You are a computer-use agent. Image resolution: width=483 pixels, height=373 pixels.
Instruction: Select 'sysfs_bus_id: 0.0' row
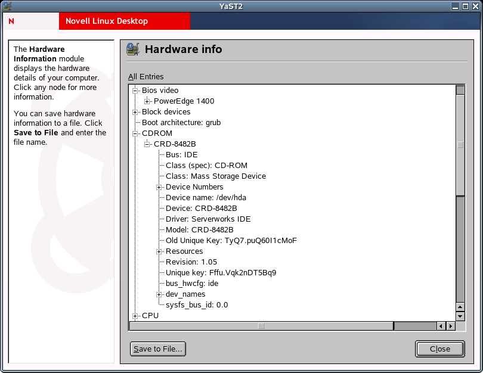click(197, 305)
